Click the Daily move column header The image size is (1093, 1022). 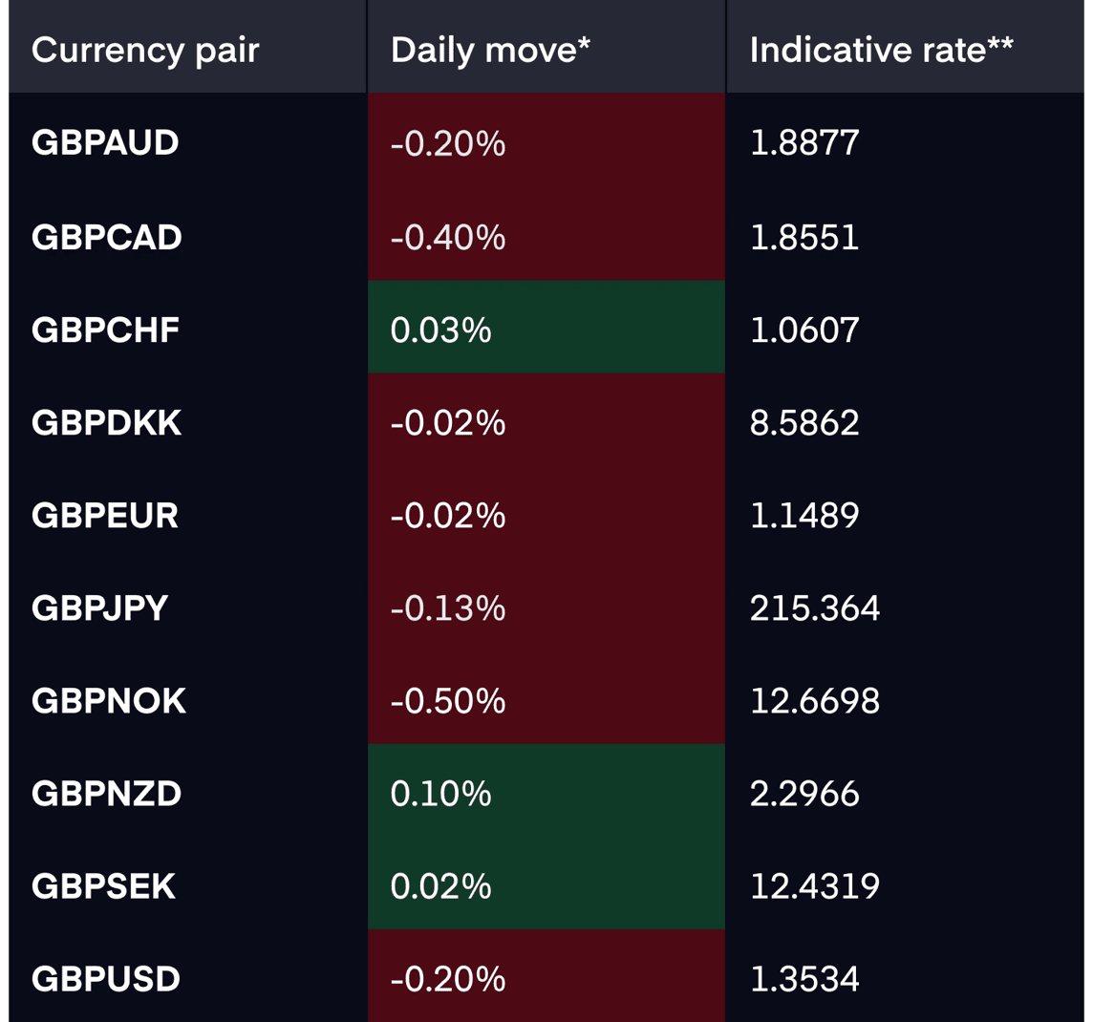(490, 51)
